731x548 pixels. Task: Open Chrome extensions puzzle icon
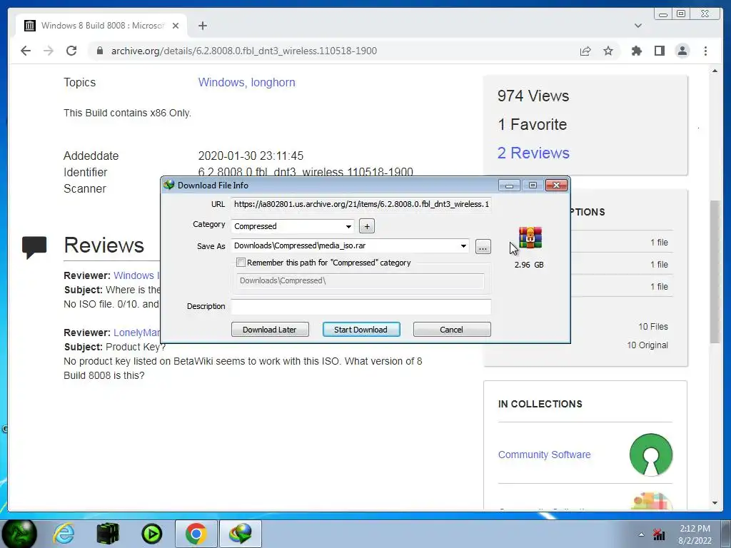pos(636,51)
